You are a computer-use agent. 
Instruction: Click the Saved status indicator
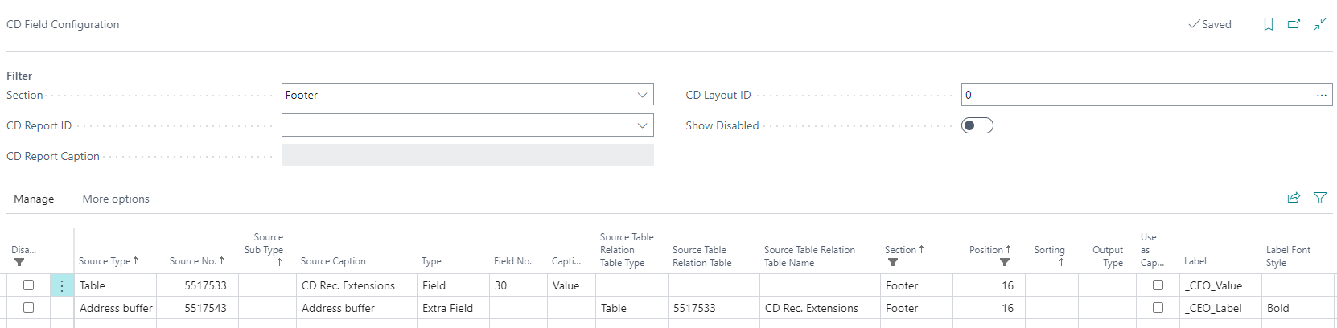(x=1210, y=24)
